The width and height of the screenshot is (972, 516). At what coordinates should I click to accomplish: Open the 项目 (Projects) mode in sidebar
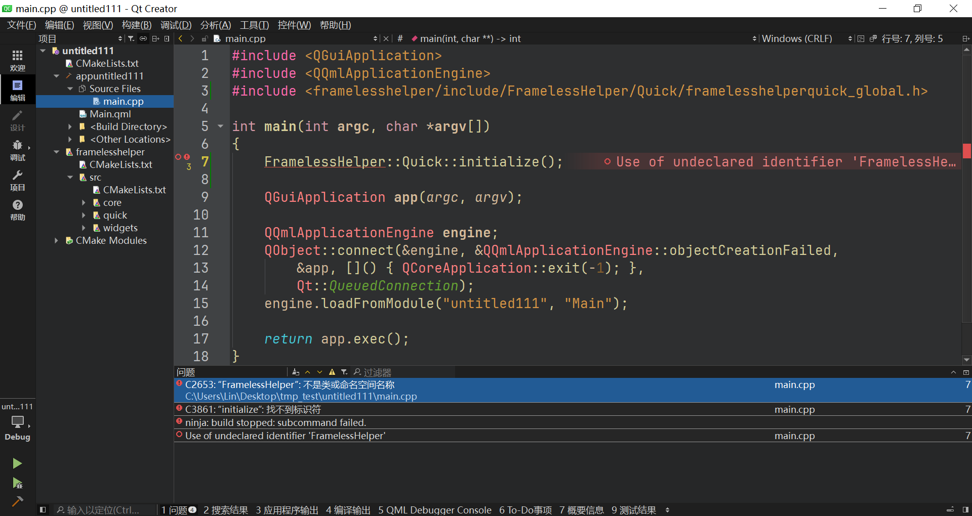click(x=18, y=180)
